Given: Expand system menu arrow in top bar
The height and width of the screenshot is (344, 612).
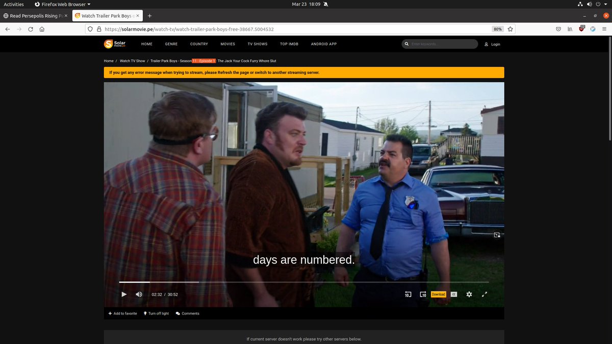Looking at the screenshot, I should click(x=606, y=4).
